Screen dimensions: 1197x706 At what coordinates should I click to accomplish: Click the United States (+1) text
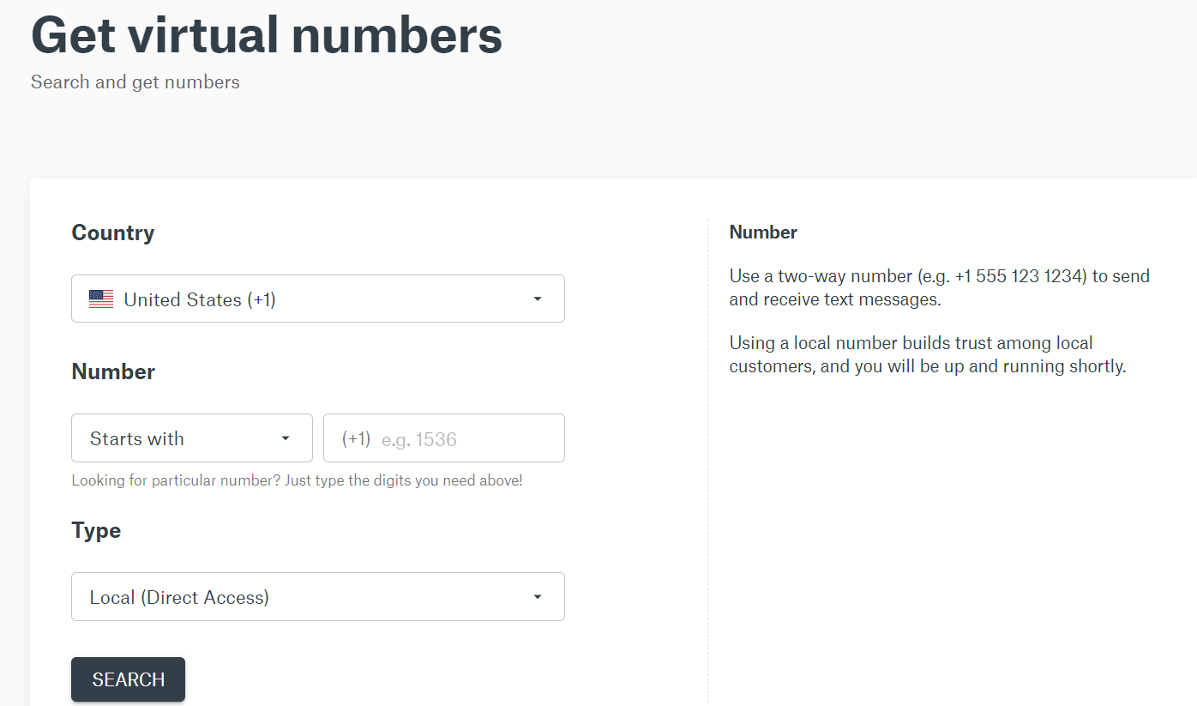coord(200,299)
